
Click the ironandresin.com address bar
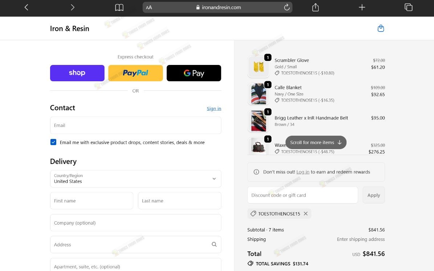pos(218,8)
